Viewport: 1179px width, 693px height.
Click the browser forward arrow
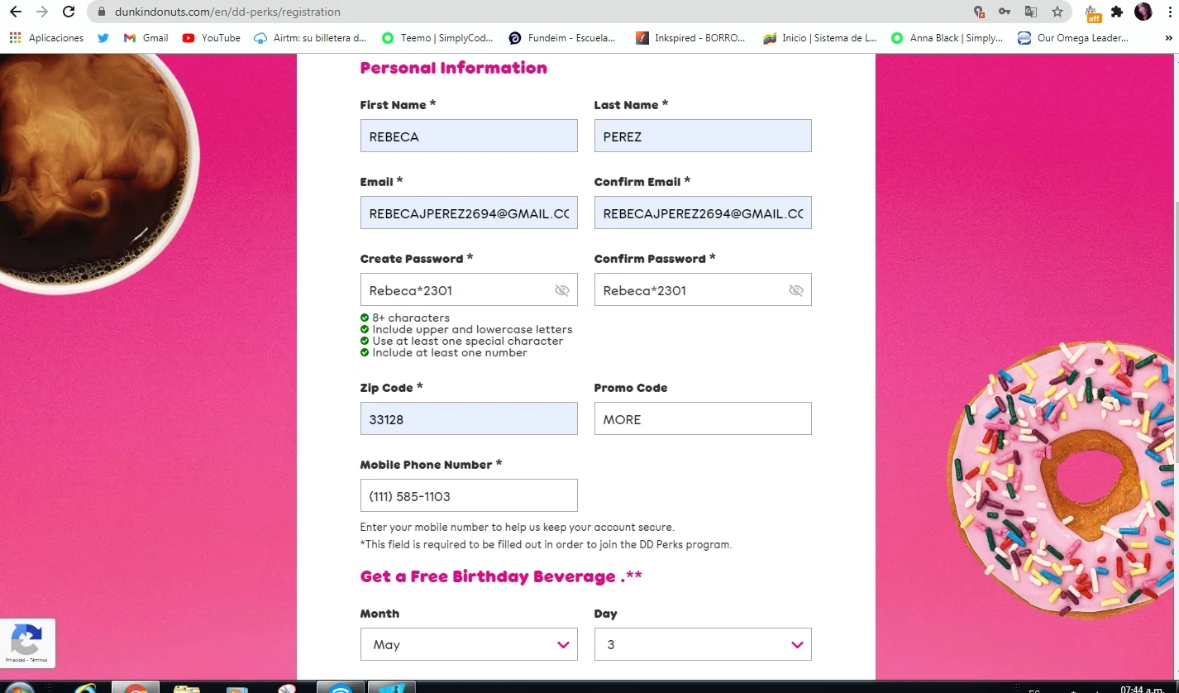tap(42, 12)
